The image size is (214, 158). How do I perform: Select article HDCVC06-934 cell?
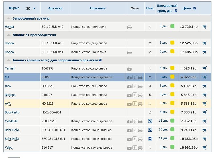point(51,112)
